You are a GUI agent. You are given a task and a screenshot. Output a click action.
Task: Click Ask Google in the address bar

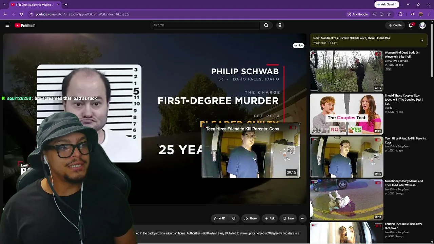(357, 14)
